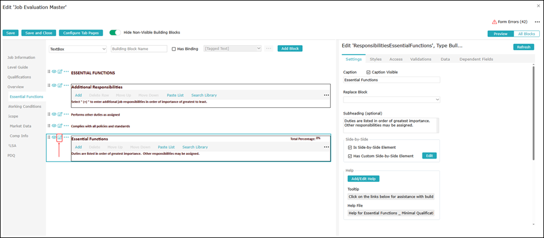Edit the Essential Functions list block
This screenshot has height=238, width=544.
click(x=60, y=138)
